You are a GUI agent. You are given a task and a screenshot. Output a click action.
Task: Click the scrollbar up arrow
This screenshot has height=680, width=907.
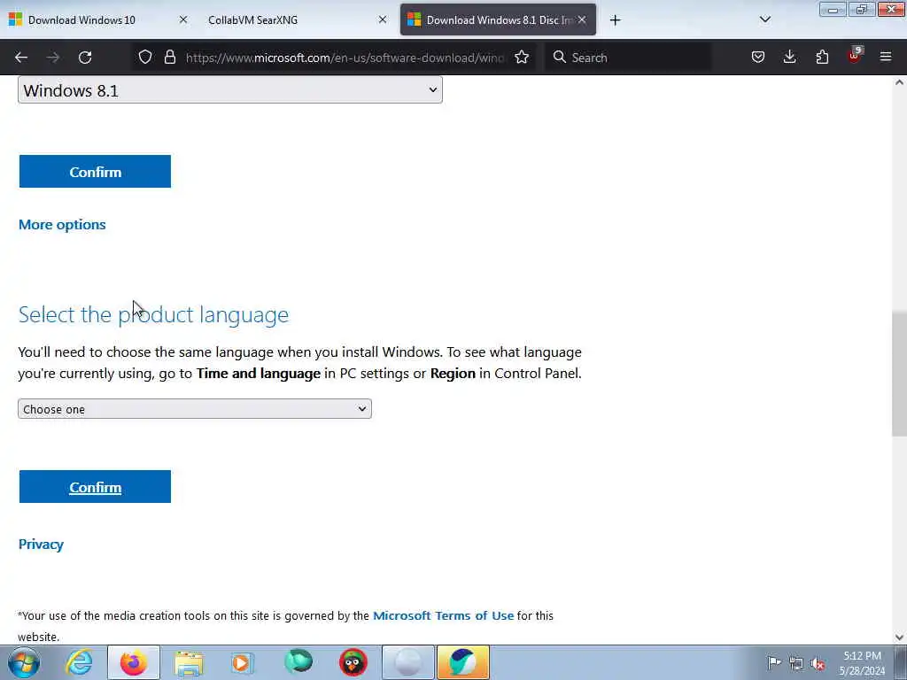coord(899,82)
